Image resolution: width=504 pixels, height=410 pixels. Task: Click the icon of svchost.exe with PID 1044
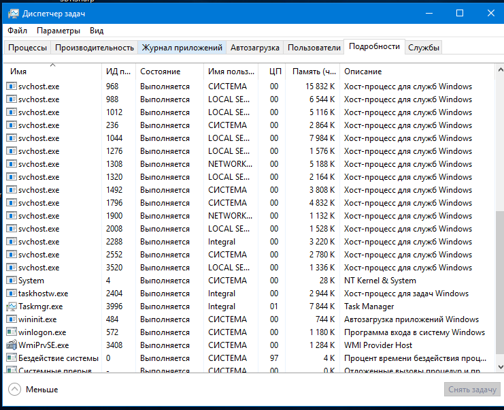[12, 138]
